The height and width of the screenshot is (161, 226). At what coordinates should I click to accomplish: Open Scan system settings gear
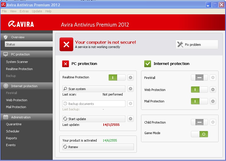131,89
